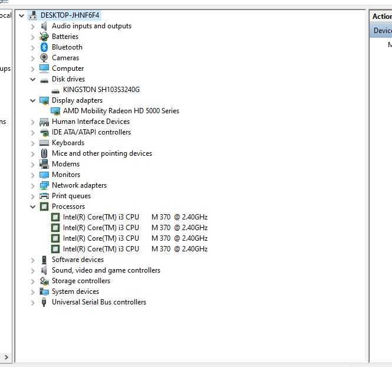The image size is (392, 367).
Task: Collapse the Processors node
Action: [32, 207]
